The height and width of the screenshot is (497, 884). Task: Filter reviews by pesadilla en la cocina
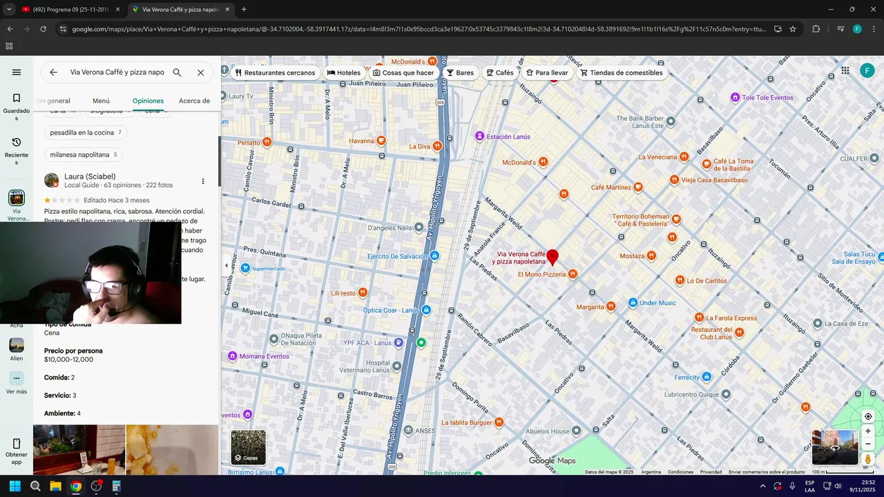coord(86,133)
